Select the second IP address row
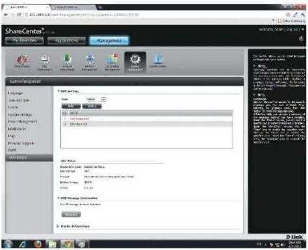Viewport: 308px width, 250px height. pyautogui.click(x=147, y=124)
